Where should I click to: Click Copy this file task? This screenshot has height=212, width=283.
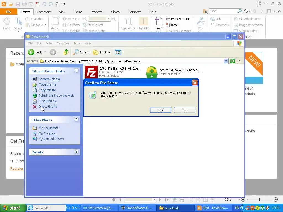[47, 90]
